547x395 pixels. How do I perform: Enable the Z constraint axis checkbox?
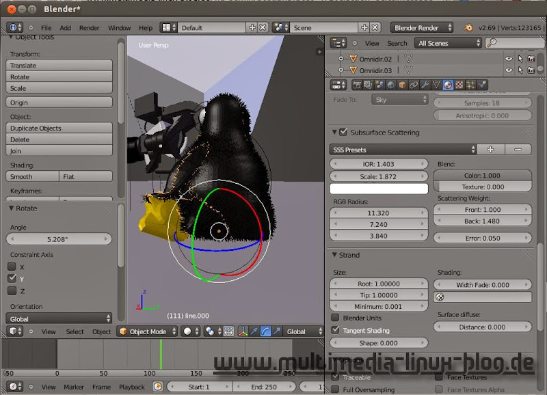(x=12, y=290)
